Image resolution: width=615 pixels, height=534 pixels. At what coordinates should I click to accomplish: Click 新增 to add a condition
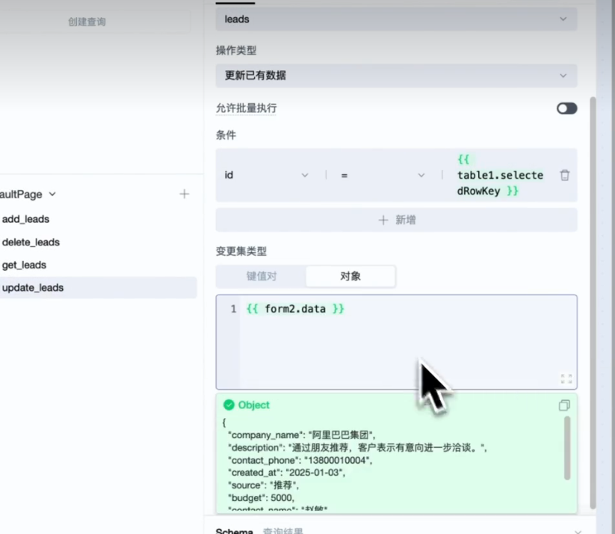pyautogui.click(x=396, y=220)
